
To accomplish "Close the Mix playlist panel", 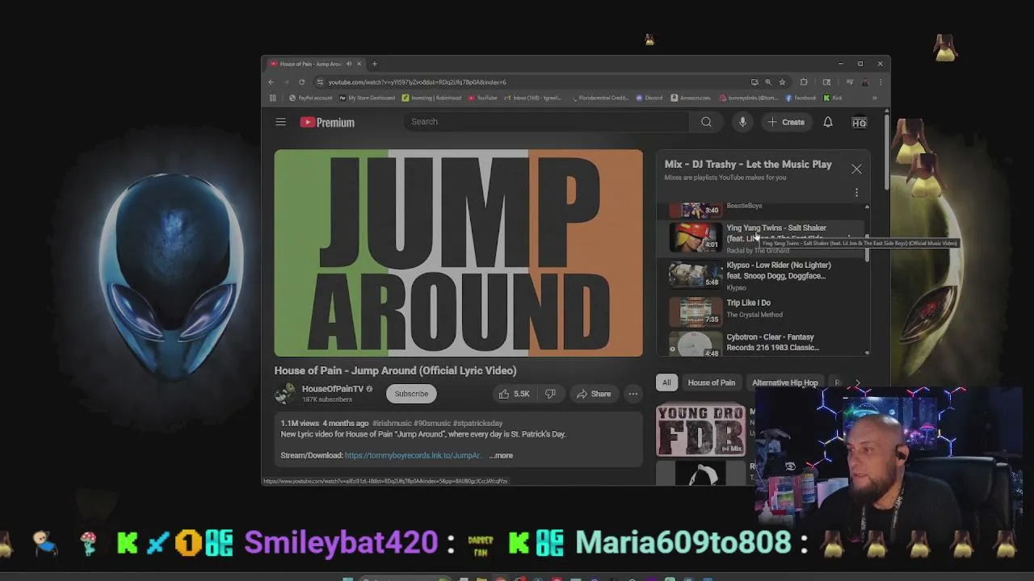I will (856, 169).
